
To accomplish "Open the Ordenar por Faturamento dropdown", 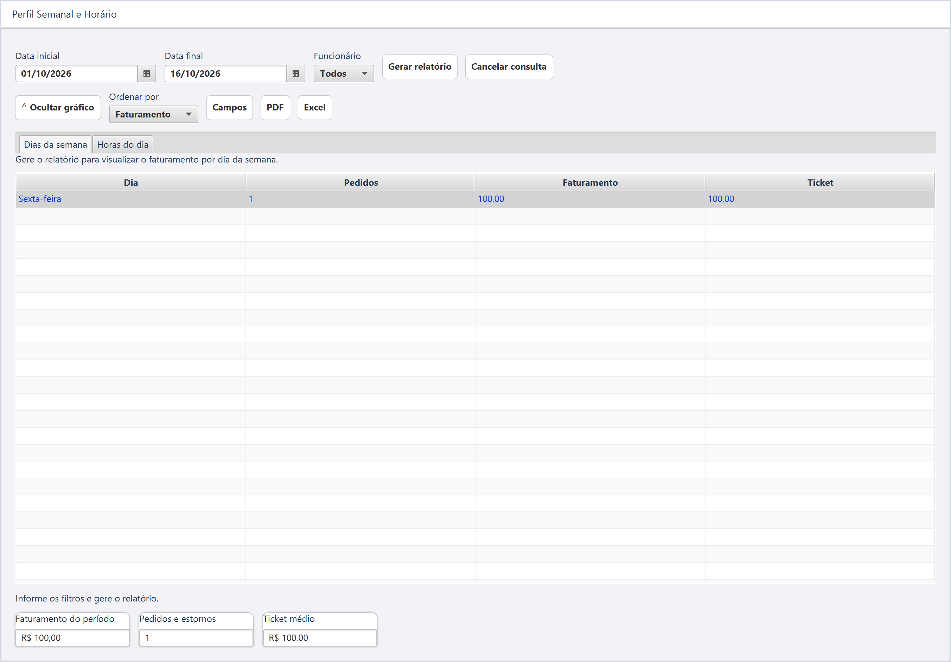I will (x=153, y=114).
